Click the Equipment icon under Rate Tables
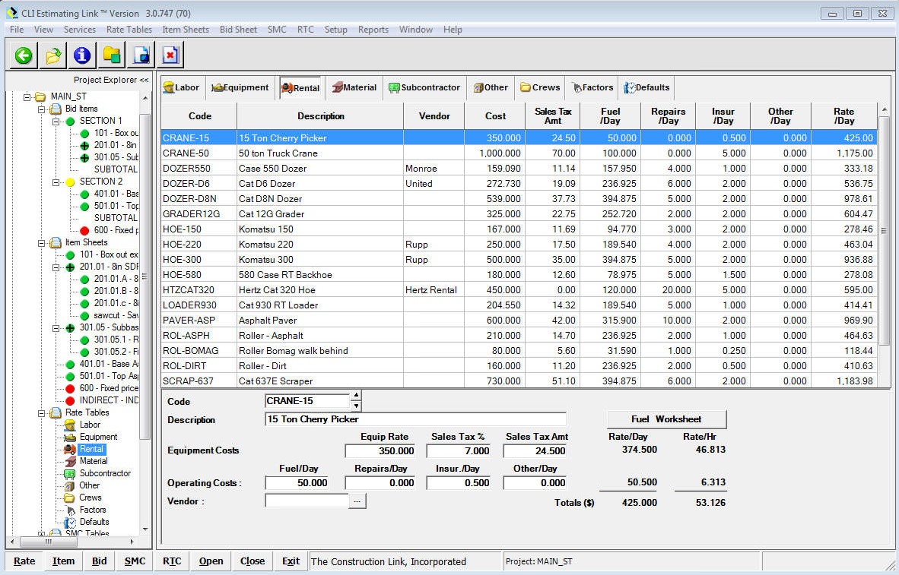The width and height of the screenshot is (899, 575). [x=70, y=437]
